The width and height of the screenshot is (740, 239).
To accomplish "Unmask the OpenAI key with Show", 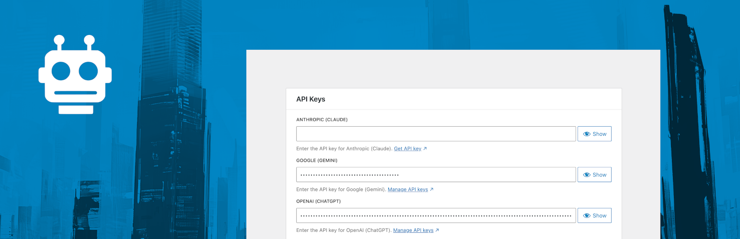I will pyautogui.click(x=594, y=216).
